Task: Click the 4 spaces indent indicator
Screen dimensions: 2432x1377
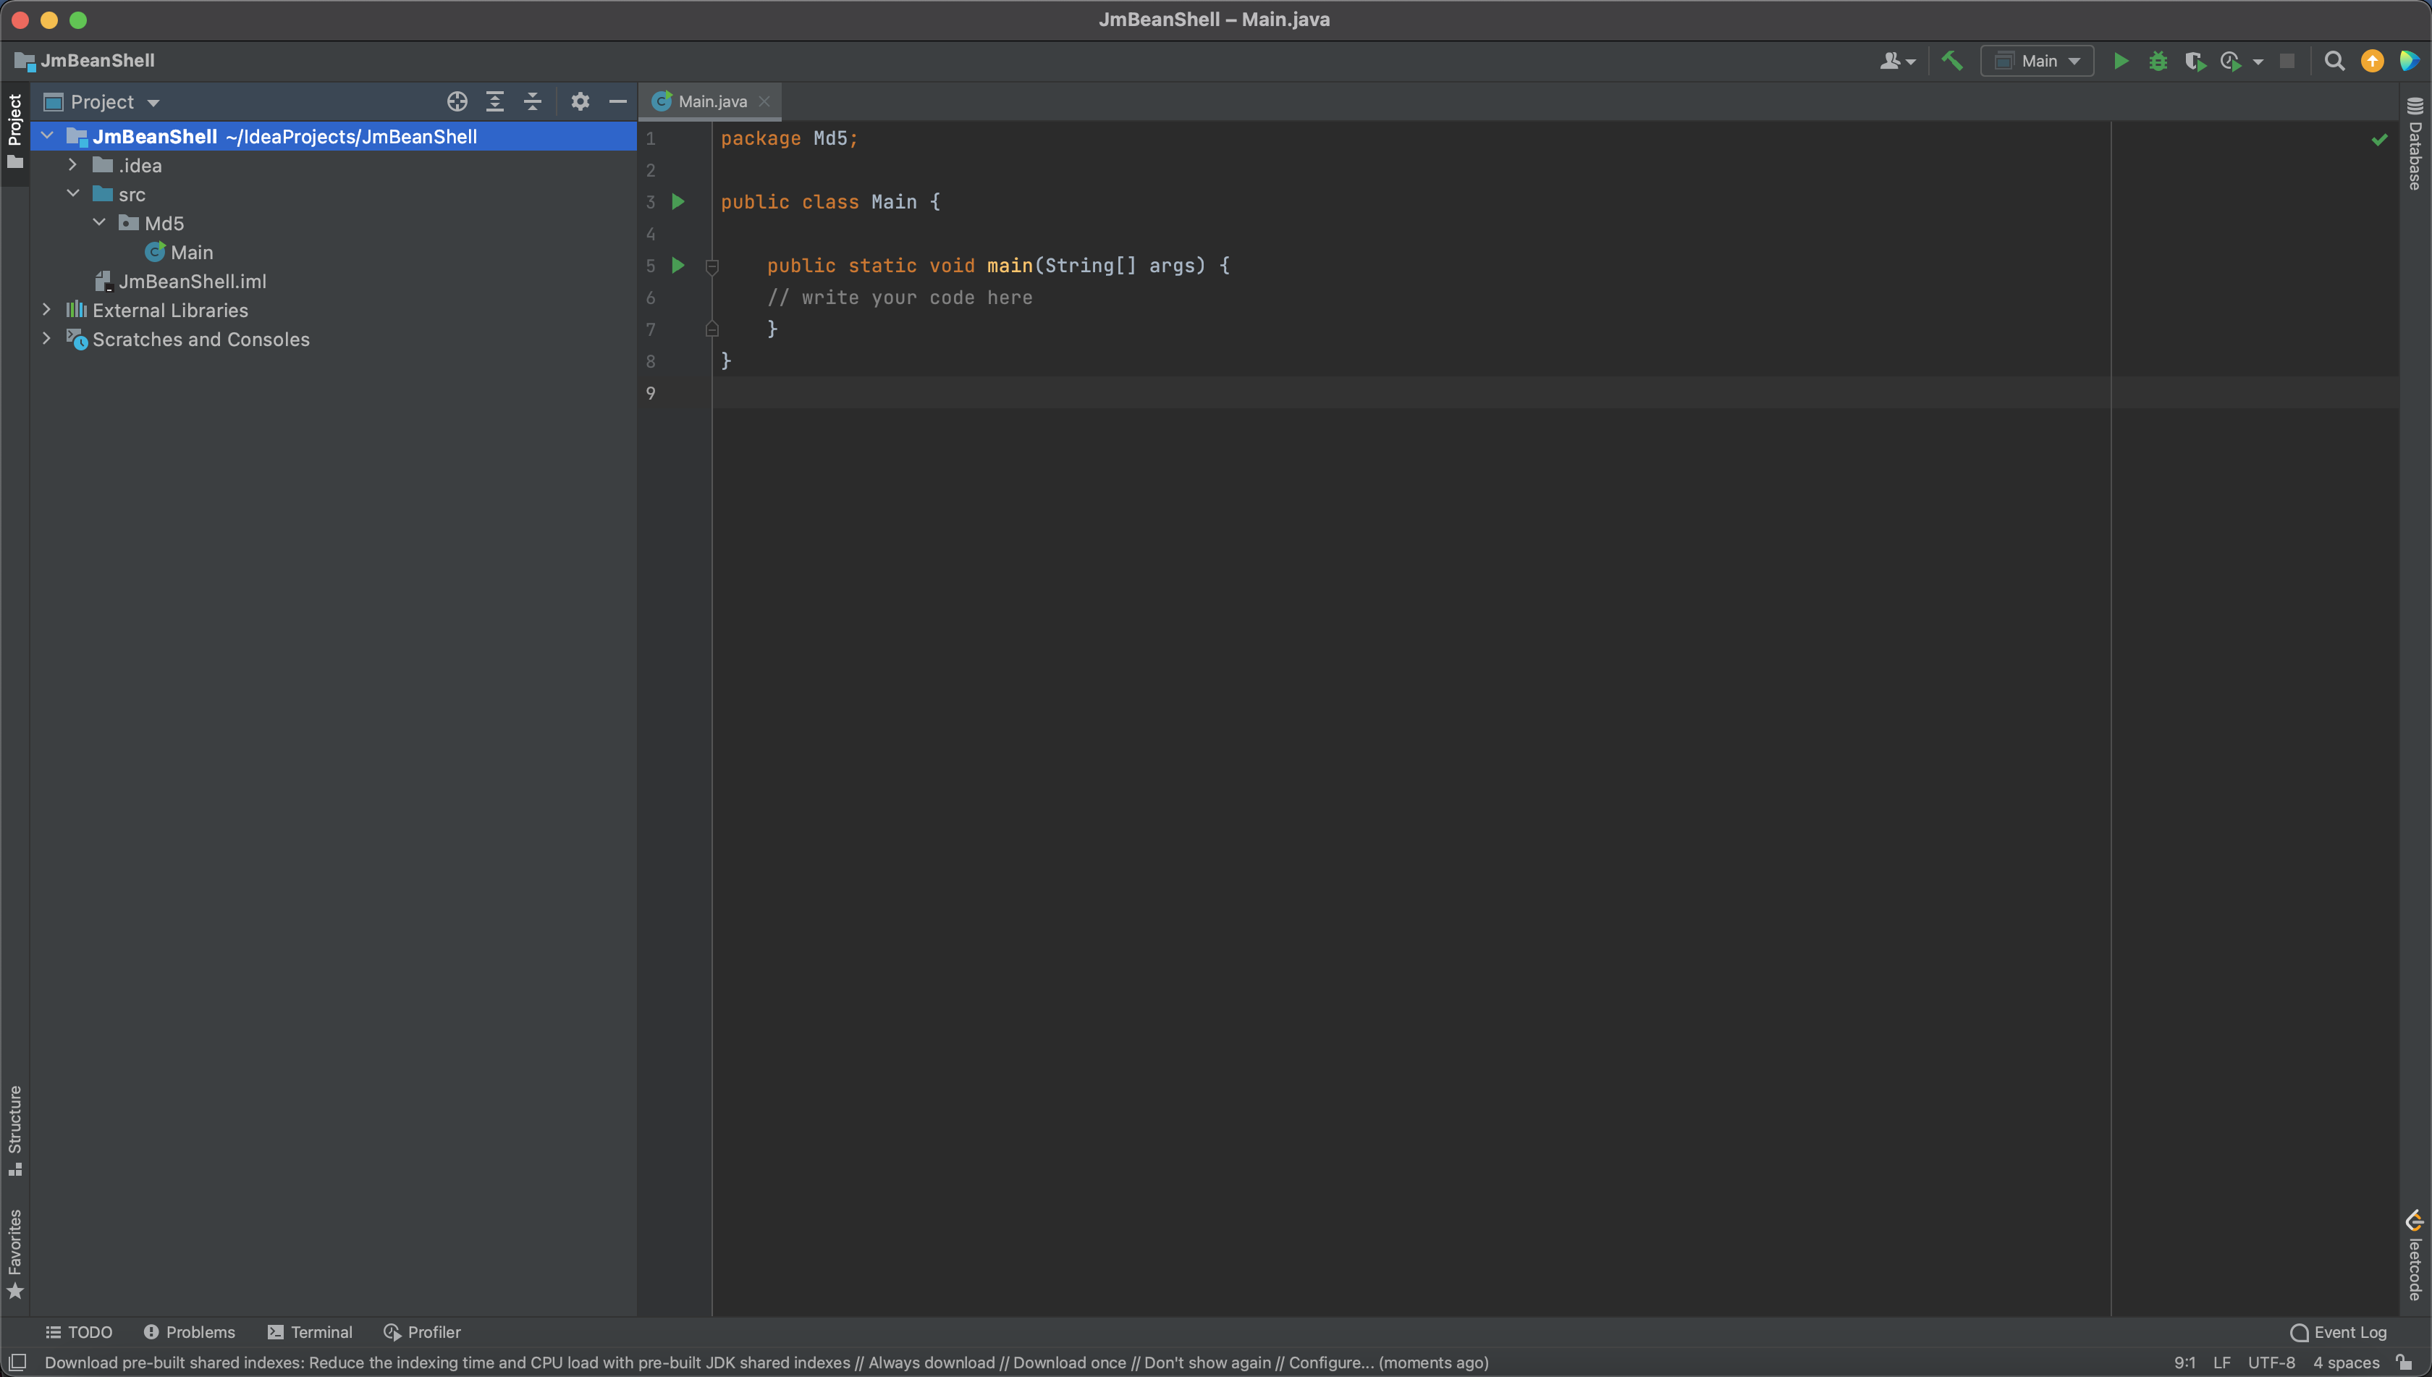Action: coord(2346,1363)
